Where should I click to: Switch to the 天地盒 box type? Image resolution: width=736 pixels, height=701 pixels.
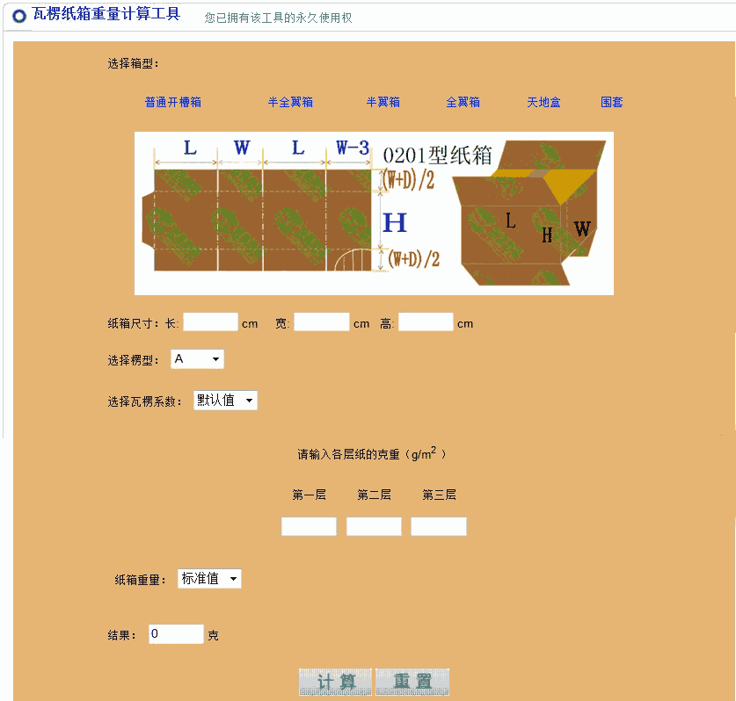click(x=543, y=102)
